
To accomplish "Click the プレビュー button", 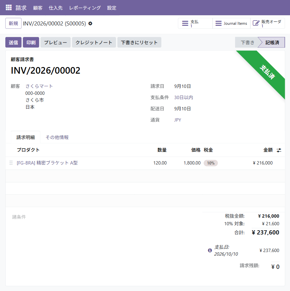I will [56, 42].
